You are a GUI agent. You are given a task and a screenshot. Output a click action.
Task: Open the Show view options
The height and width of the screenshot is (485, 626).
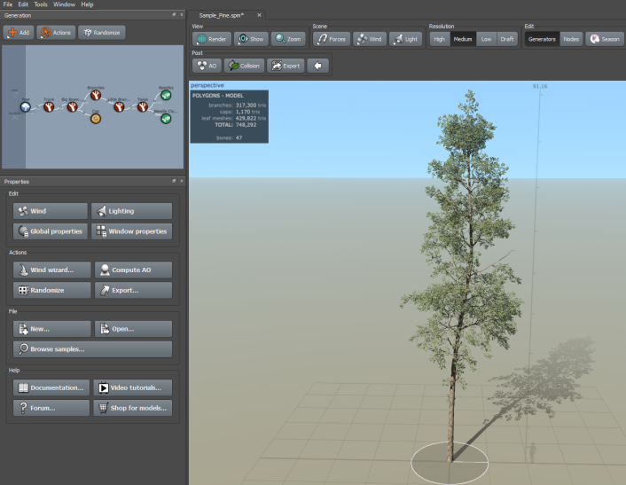tap(251, 39)
